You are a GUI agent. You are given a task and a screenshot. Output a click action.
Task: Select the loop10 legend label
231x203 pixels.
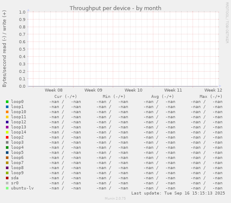19,112
